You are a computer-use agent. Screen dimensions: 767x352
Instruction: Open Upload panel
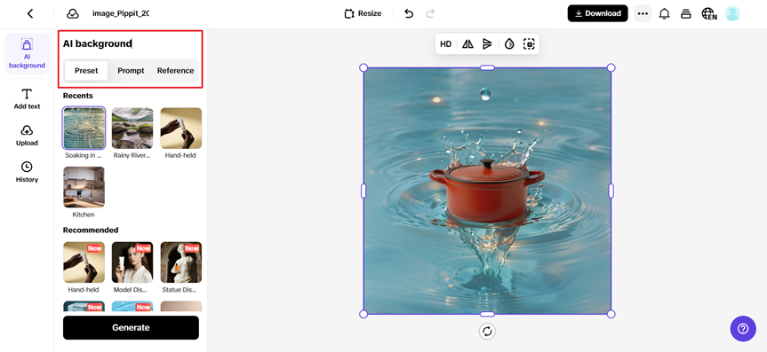point(27,136)
